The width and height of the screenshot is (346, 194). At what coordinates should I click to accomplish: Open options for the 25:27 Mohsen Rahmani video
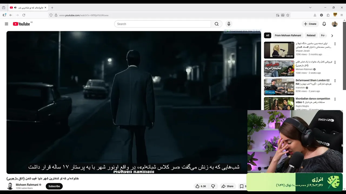(335, 62)
